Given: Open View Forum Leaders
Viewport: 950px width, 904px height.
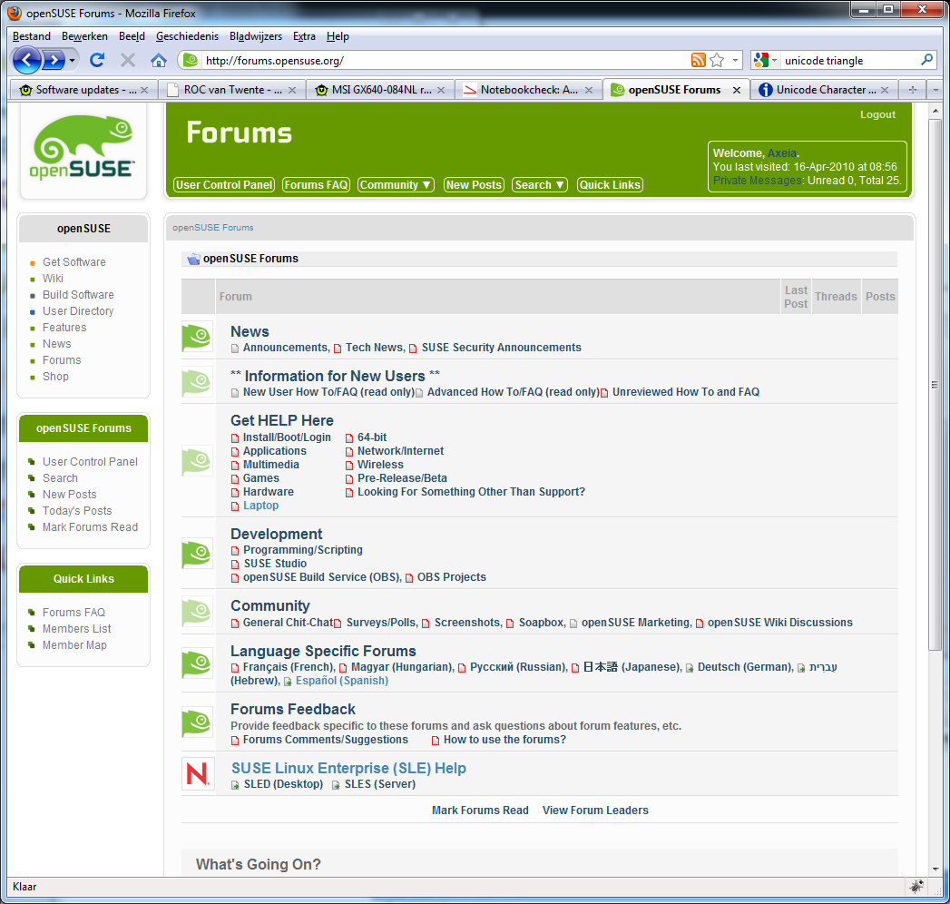Looking at the screenshot, I should tap(595, 811).
